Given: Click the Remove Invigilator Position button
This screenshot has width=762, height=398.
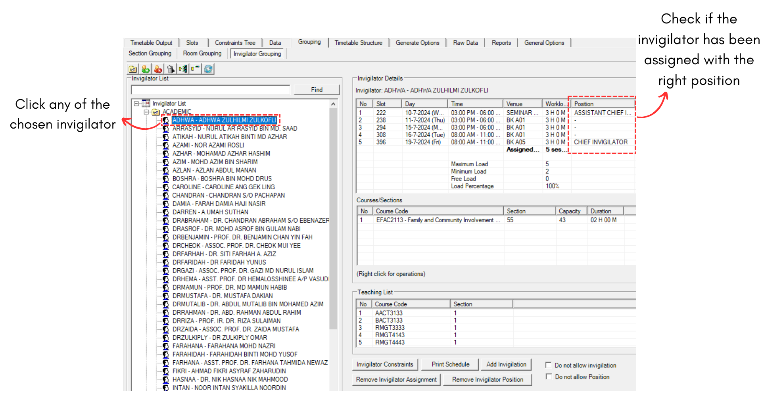Looking at the screenshot, I should 488,379.
